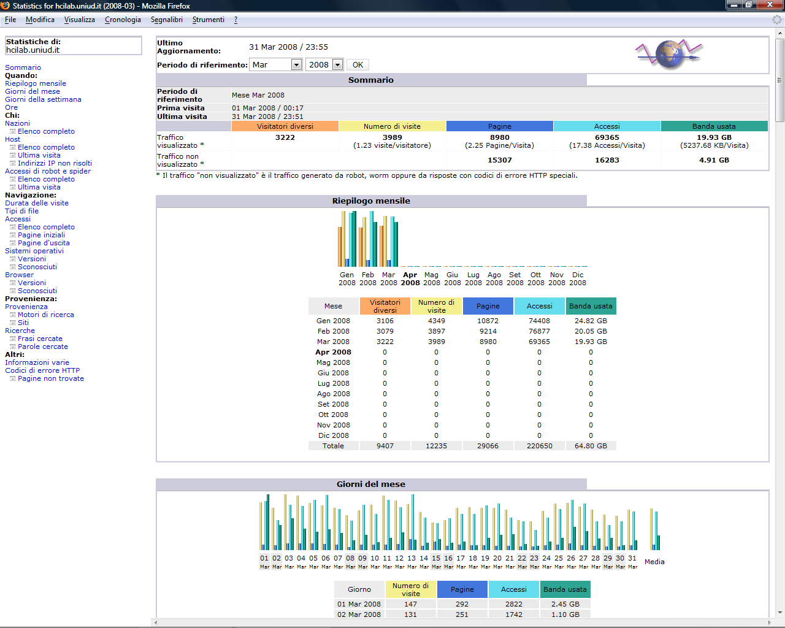Screen dimensions: 785x628
Task: Click the Totale row visits value 12235
Action: (x=436, y=446)
